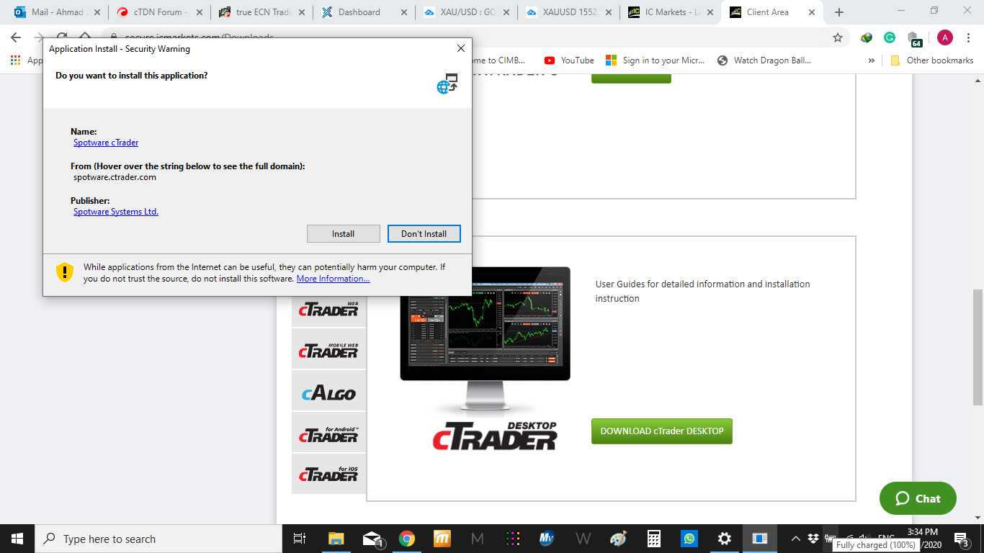Open the Paint palette taskbar icon
This screenshot has height=553, width=984.
click(618, 539)
